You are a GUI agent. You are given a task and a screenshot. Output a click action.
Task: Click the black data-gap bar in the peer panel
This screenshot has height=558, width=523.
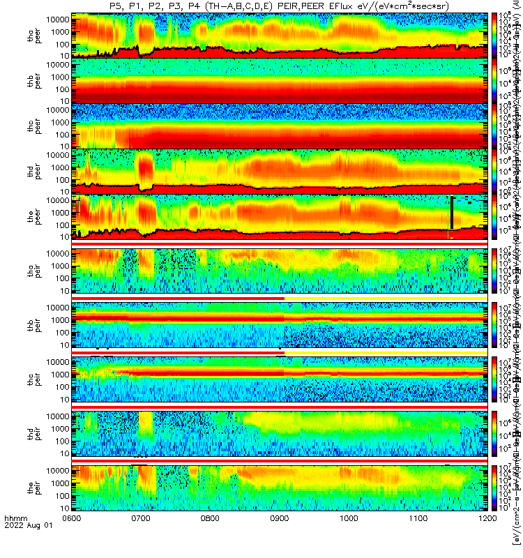[452, 213]
